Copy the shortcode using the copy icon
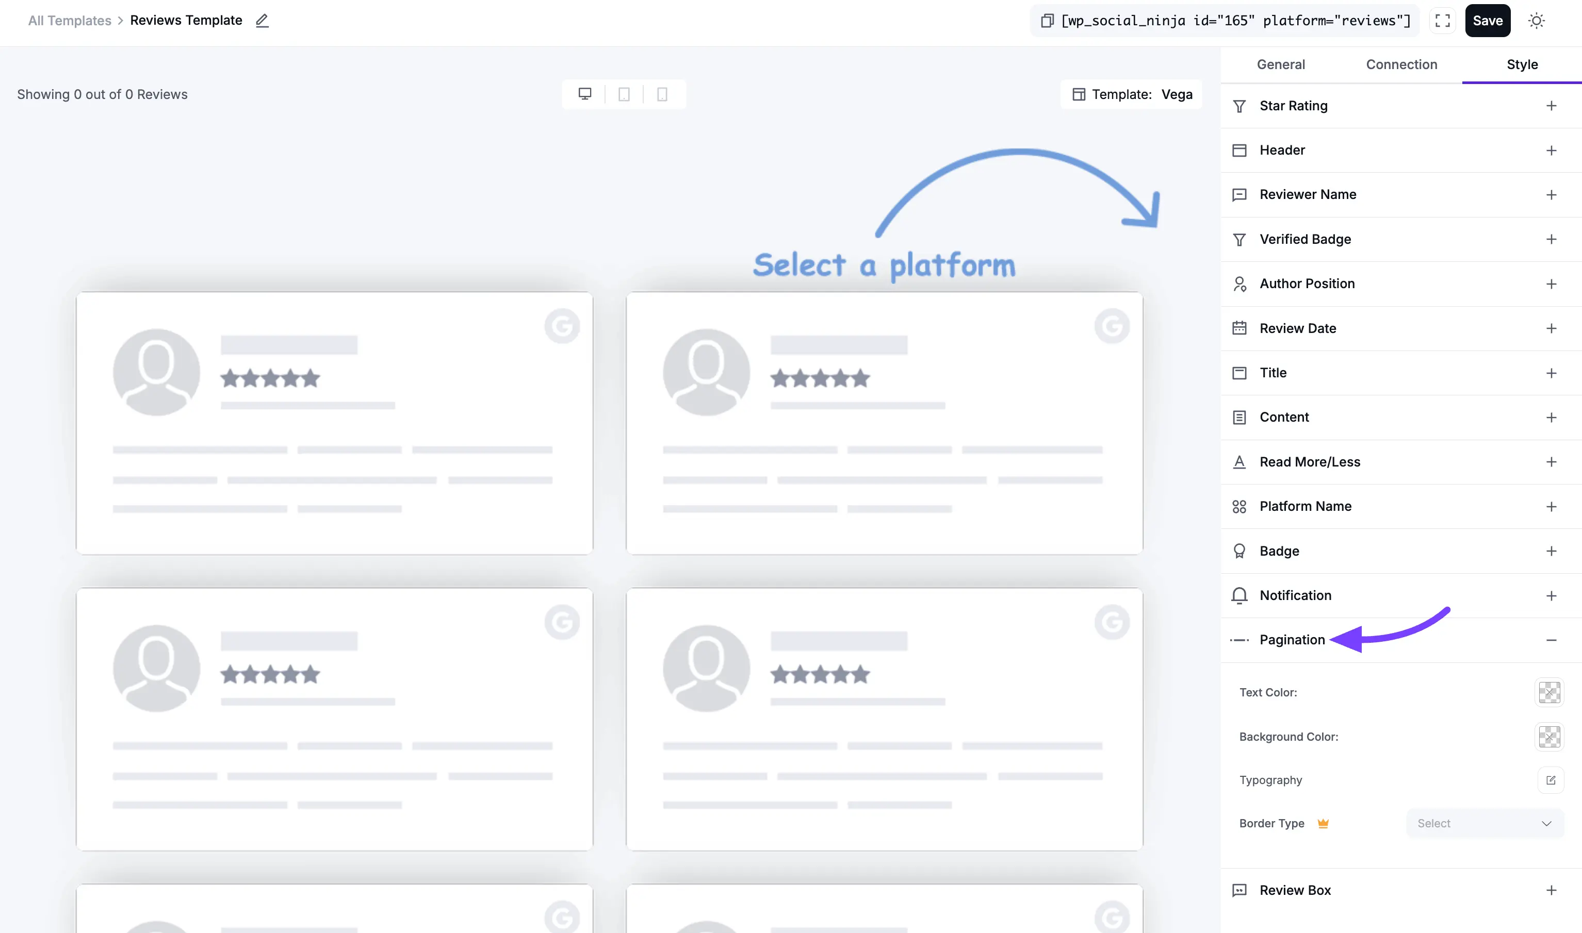 pyautogui.click(x=1046, y=20)
